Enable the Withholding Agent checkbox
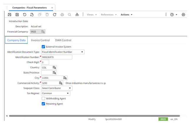Screen dimensions: 193x127 43,98
